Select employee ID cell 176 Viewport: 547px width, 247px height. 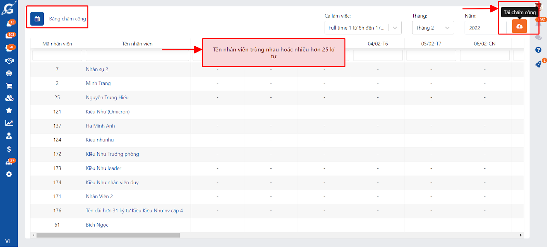[57, 211]
